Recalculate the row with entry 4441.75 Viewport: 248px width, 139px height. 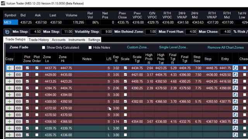click(235, 68)
